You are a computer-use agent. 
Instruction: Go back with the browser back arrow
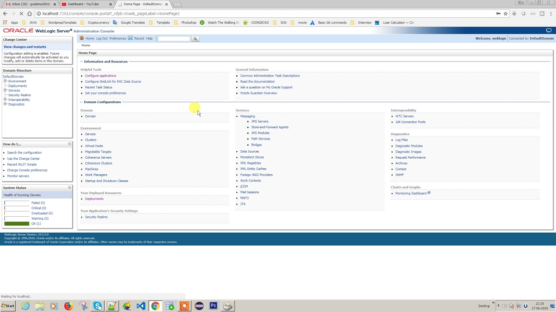tap(5, 13)
